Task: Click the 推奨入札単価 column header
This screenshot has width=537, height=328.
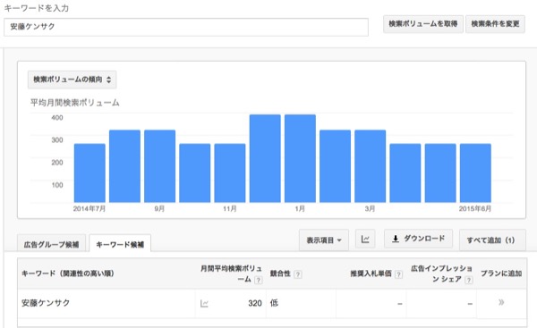Action: 371,273
